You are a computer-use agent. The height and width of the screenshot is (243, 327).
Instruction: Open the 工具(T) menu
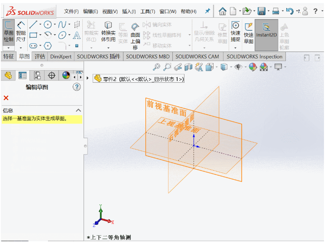(148, 11)
